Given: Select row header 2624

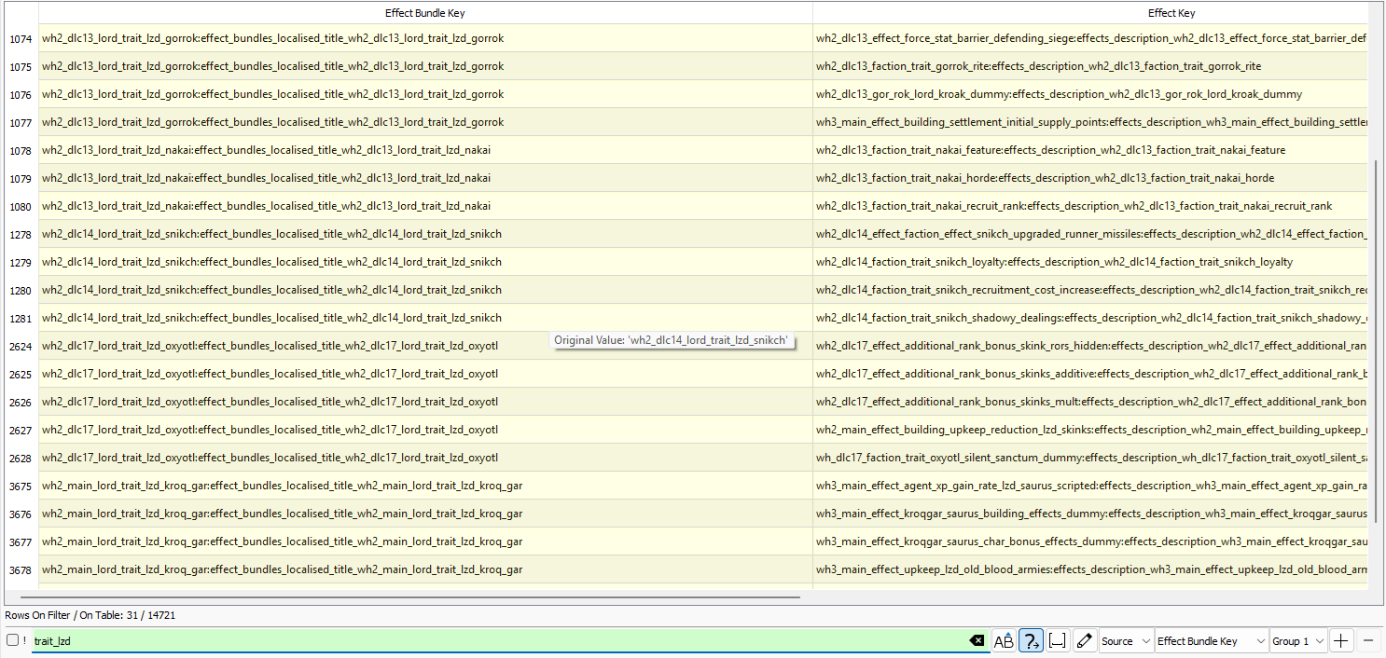Looking at the screenshot, I should (x=20, y=346).
